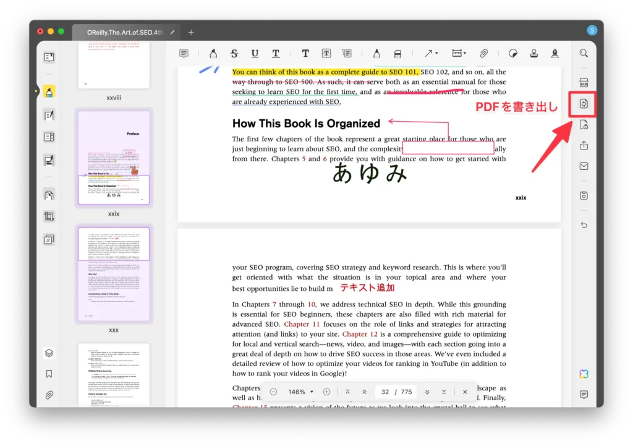
Task: Toggle the thumbnails layers panel icon
Action: point(49,353)
